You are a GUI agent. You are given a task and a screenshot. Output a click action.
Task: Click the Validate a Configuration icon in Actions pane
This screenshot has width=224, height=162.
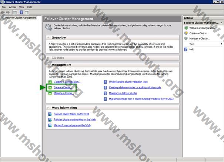click(x=186, y=28)
